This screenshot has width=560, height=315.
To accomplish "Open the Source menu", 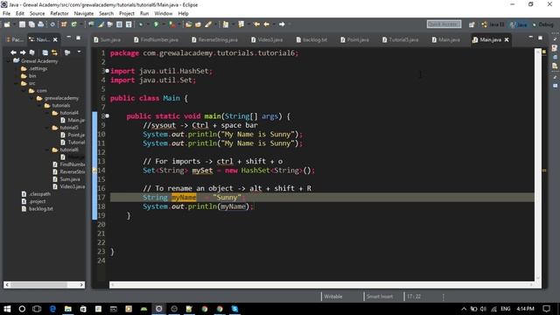I will 37,14.
